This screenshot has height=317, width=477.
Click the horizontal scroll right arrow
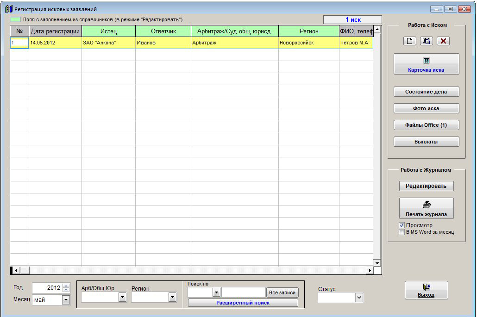coord(370,270)
